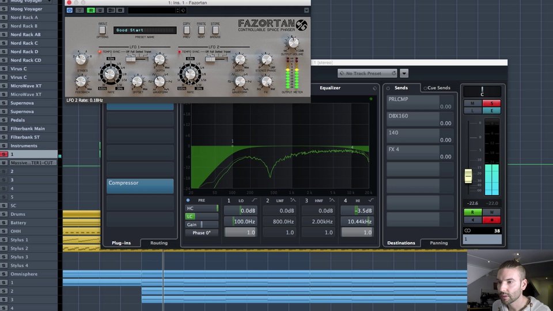Mute the channel with M button
Screen dimensions: 553x311
tap(472, 103)
